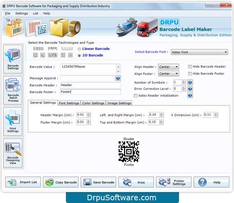Open Printer Settings button
234x203 pixels.
174,182
